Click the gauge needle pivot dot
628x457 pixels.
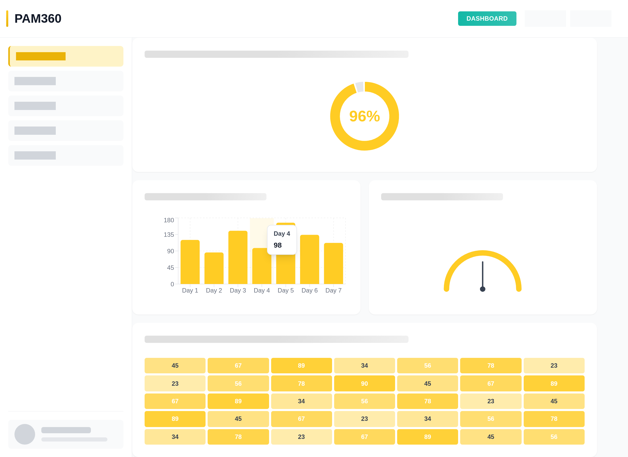tap(483, 289)
